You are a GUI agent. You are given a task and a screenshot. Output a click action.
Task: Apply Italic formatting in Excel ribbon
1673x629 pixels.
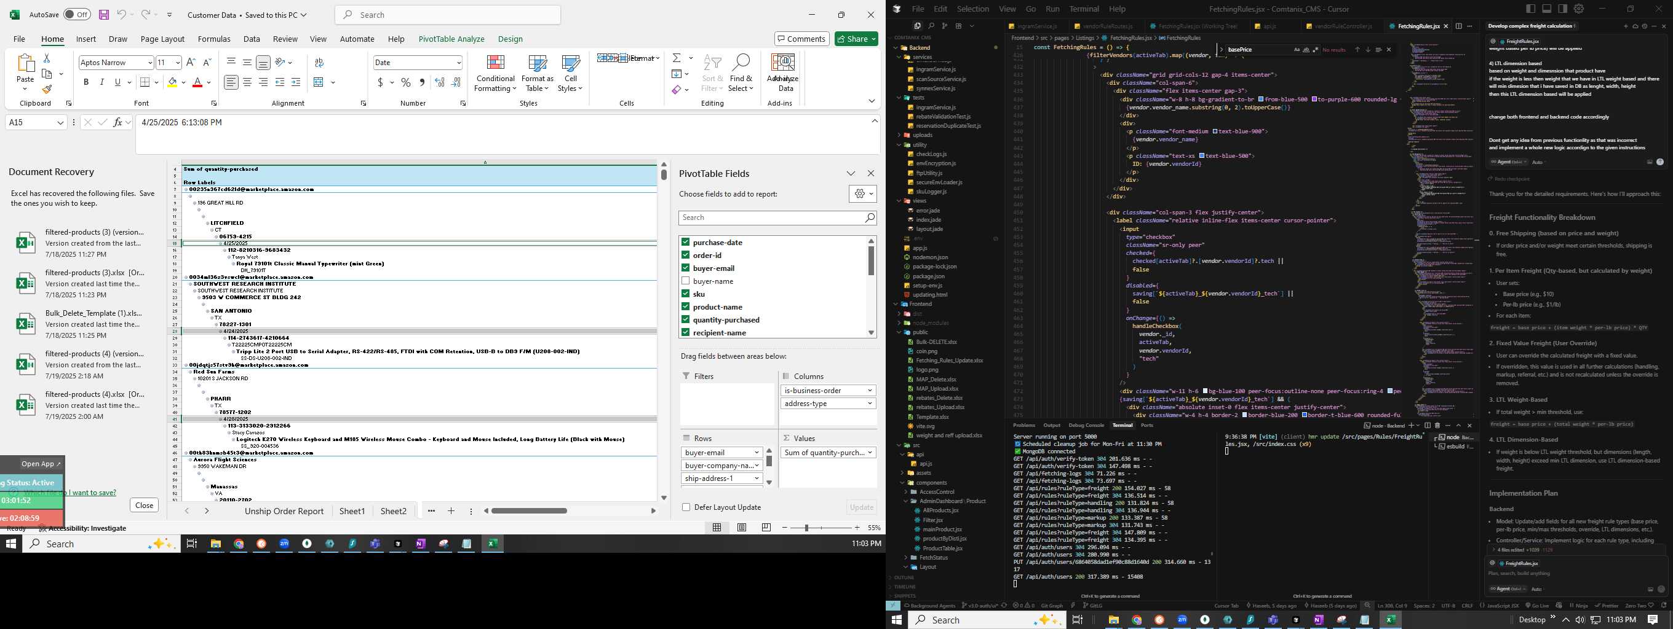(x=101, y=82)
